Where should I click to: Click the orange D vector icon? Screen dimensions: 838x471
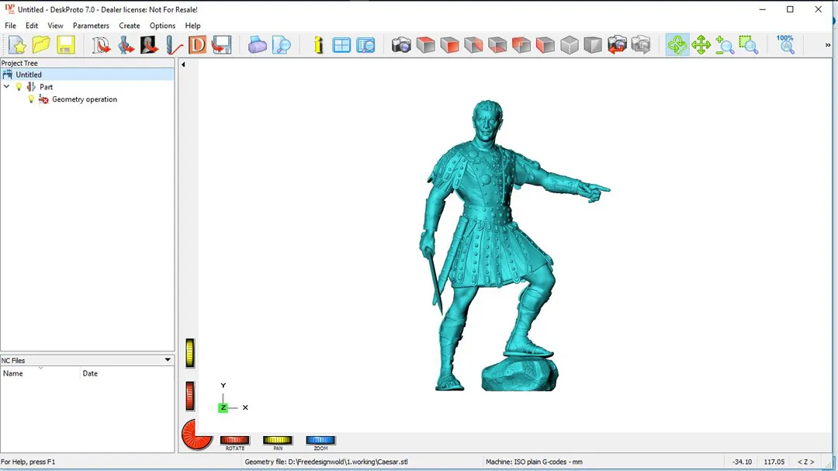pyautogui.click(x=197, y=45)
